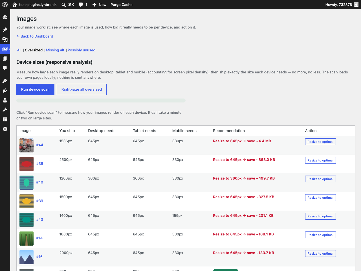
Task: Open the #16 image link
Action: click(39, 257)
